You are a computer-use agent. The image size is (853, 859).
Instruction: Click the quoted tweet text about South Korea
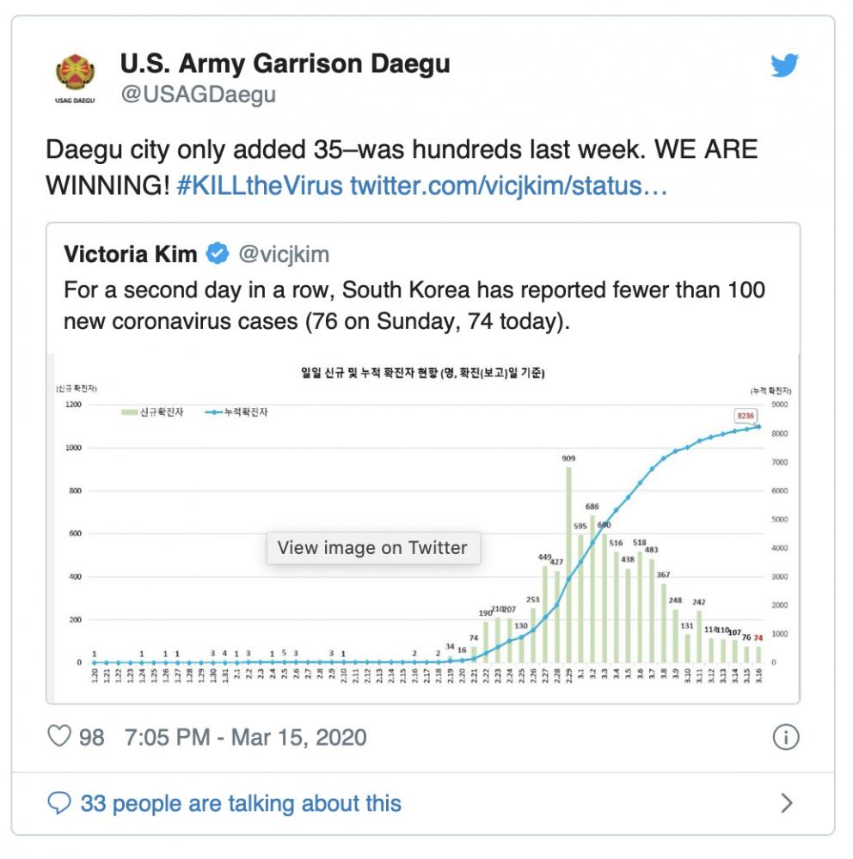tap(414, 306)
